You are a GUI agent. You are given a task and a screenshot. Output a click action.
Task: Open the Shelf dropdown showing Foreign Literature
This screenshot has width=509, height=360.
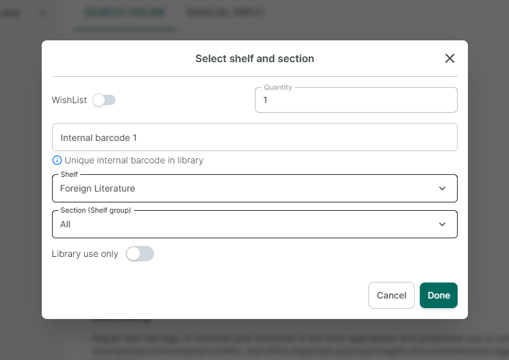coord(254,188)
